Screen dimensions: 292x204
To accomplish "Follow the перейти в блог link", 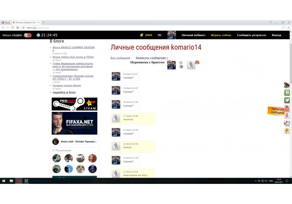I will click(x=64, y=92).
